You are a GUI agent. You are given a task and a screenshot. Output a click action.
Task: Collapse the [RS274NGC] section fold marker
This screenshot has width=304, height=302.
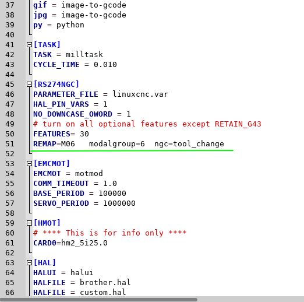[x=29, y=85]
